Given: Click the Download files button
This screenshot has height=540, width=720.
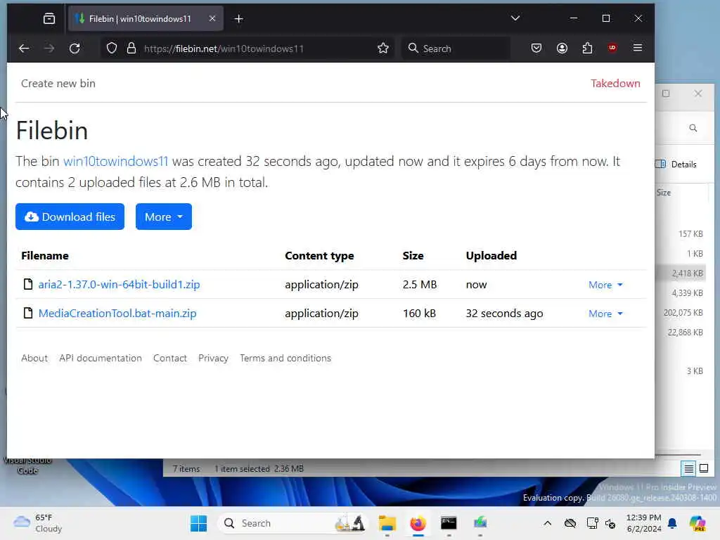Looking at the screenshot, I should click(70, 217).
